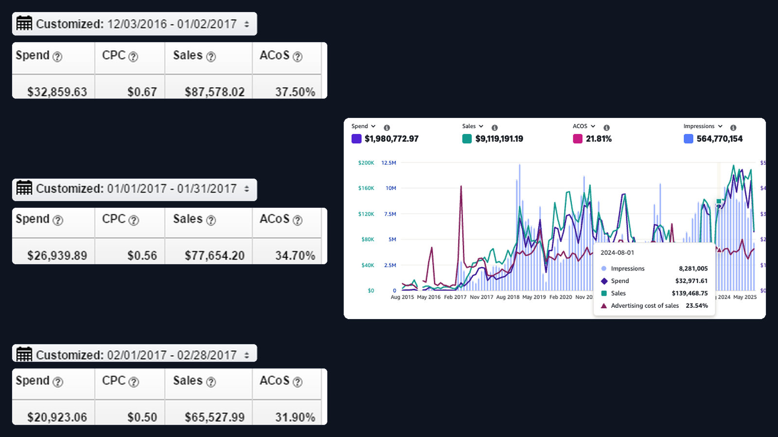
Task: Open date range stepper for 12/03/2016 - 01/02/2017
Action: pos(247,24)
